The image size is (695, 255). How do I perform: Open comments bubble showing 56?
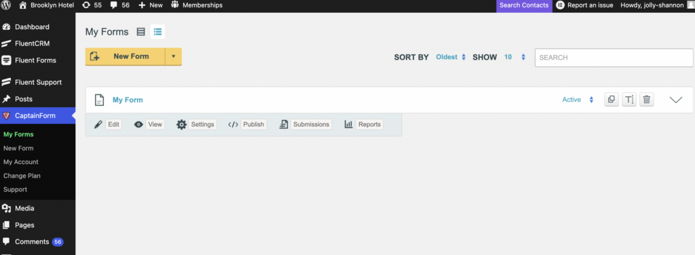(x=119, y=5)
